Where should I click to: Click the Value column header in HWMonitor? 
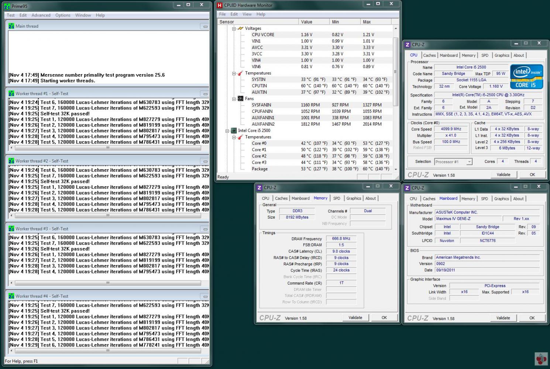[x=306, y=22]
